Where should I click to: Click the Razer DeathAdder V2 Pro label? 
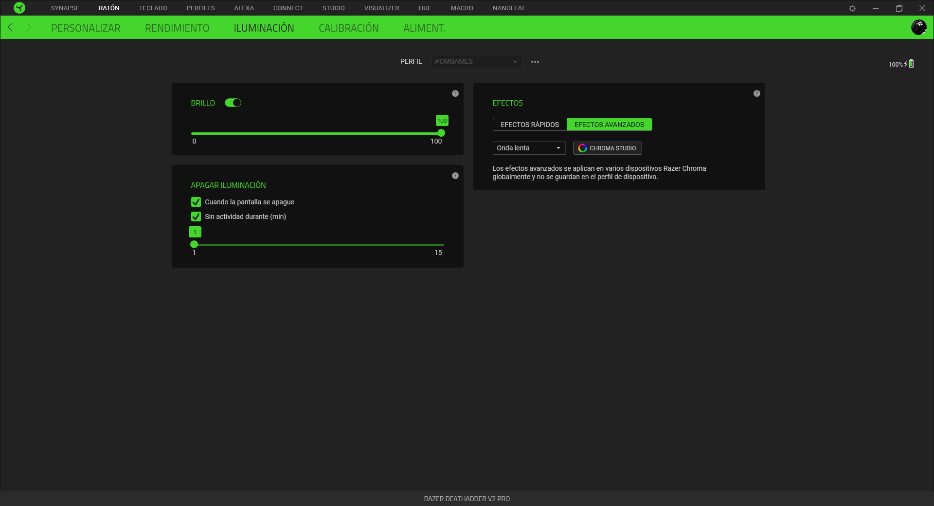[467, 499]
